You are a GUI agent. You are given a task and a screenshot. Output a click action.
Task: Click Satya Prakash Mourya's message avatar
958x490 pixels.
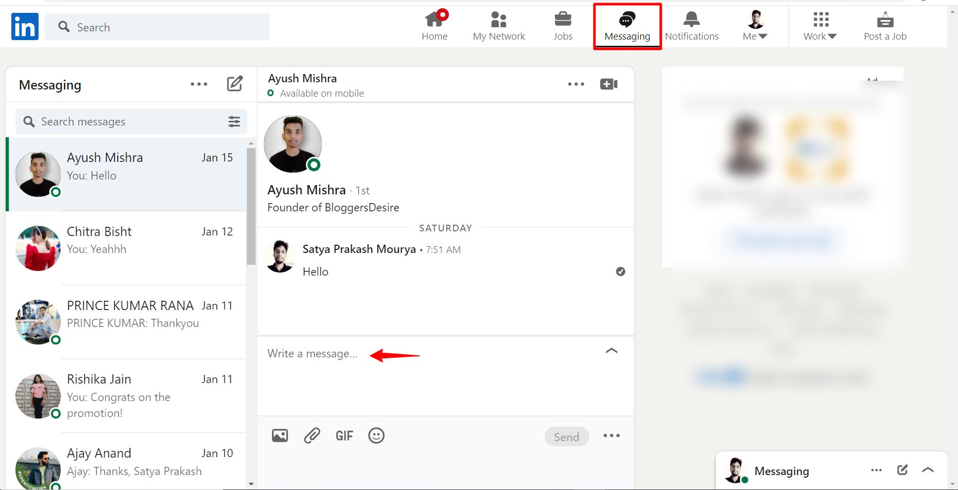coord(280,256)
